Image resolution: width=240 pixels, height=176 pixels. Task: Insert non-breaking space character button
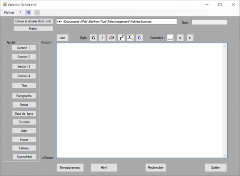coord(170,38)
